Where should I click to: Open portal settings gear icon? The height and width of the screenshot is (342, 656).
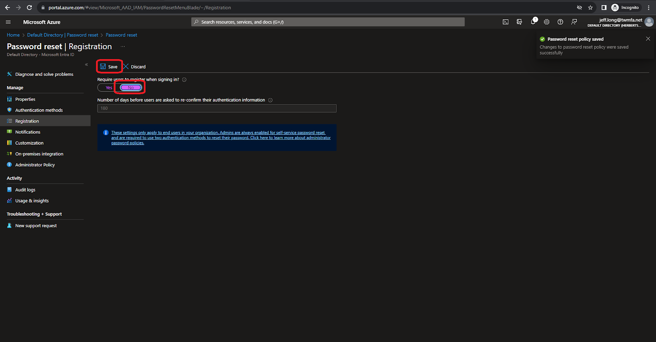point(547,22)
